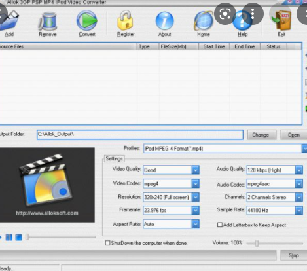This screenshot has height=271, width=307.
Task: Click the Source Files column header
Action: tap(68, 46)
